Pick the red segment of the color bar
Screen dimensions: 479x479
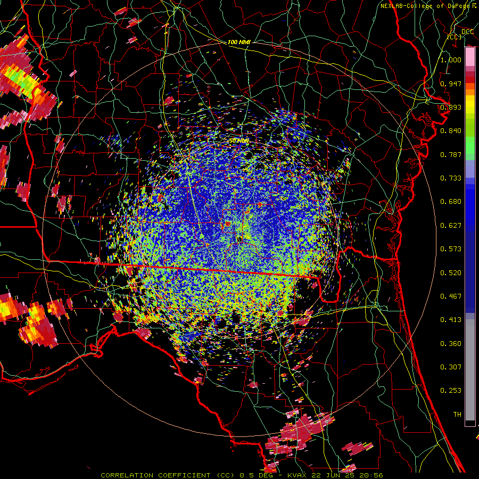pos(470,80)
